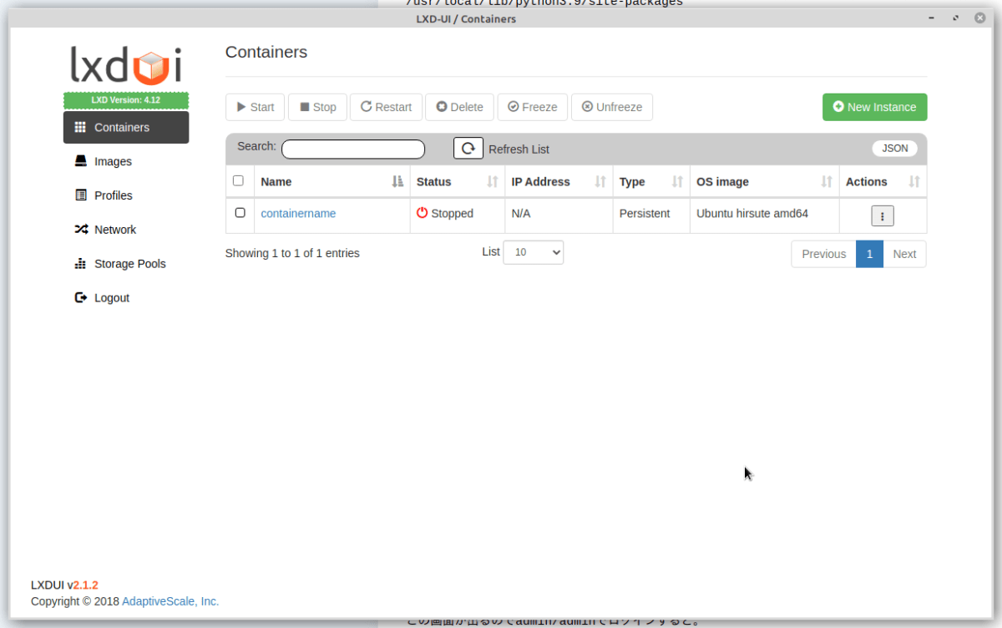Maximize the LXD-UI window
The width and height of the screenshot is (1002, 628).
tap(955, 18)
